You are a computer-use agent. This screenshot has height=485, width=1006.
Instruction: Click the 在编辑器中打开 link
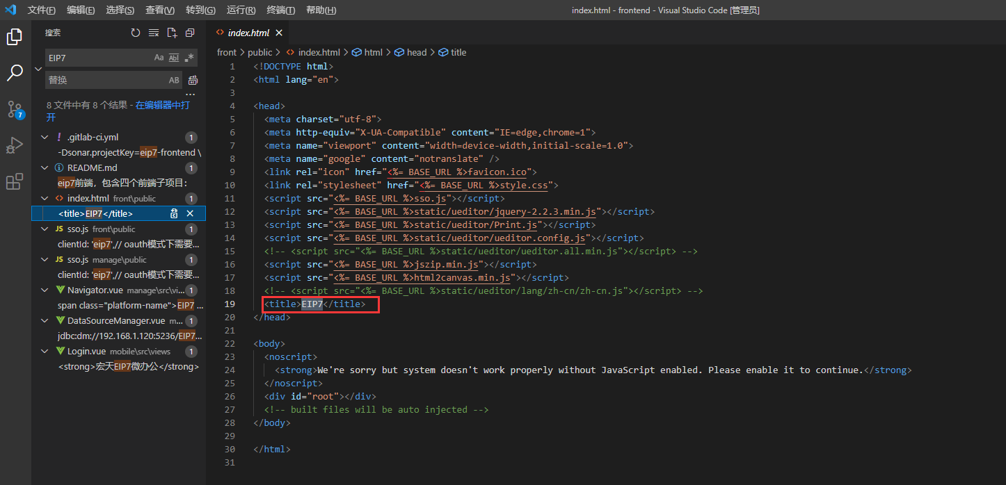162,106
